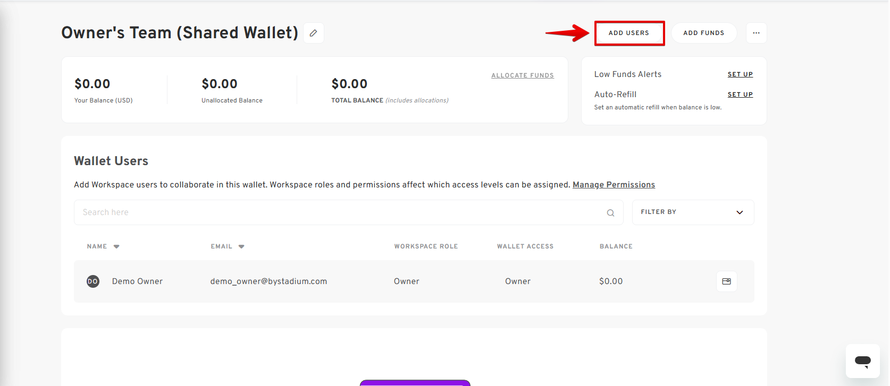The height and width of the screenshot is (386, 890).
Task: Follow the Manage Permissions link
Action: [614, 185]
